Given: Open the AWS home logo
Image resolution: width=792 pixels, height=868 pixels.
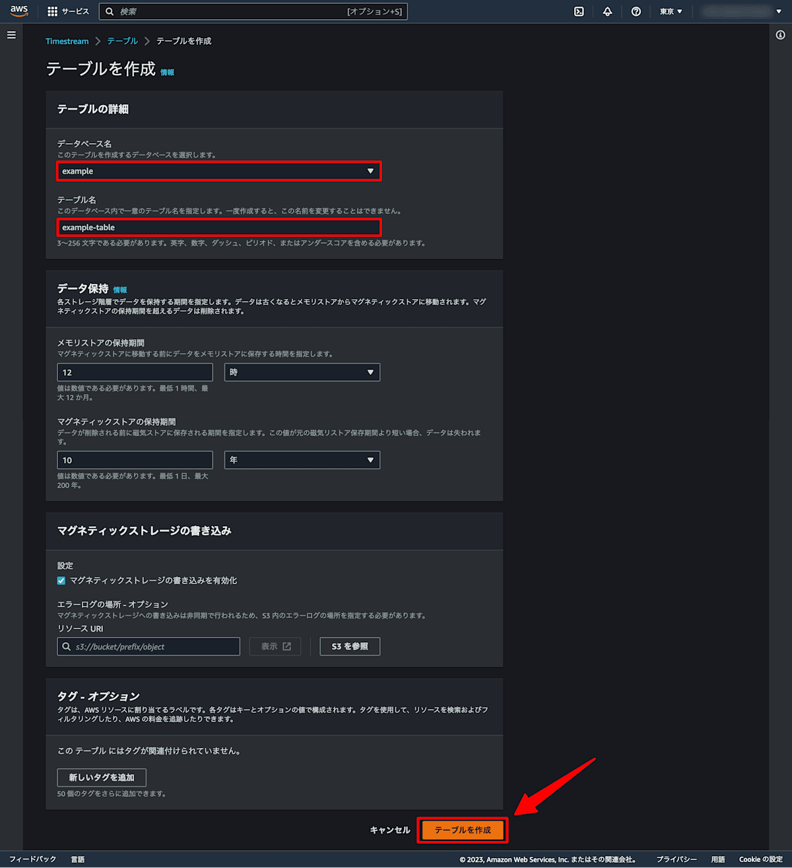Looking at the screenshot, I should tap(19, 11).
